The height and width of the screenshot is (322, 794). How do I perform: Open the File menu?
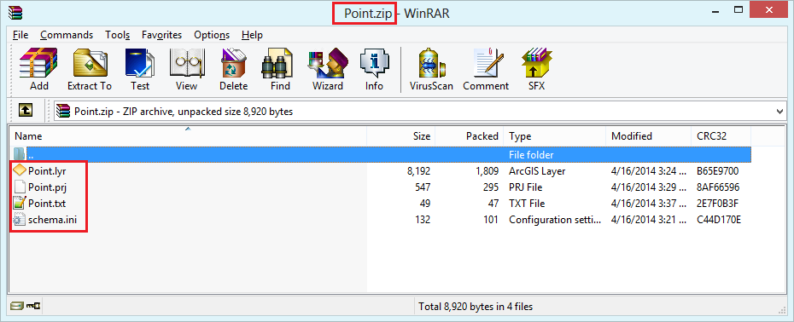20,35
